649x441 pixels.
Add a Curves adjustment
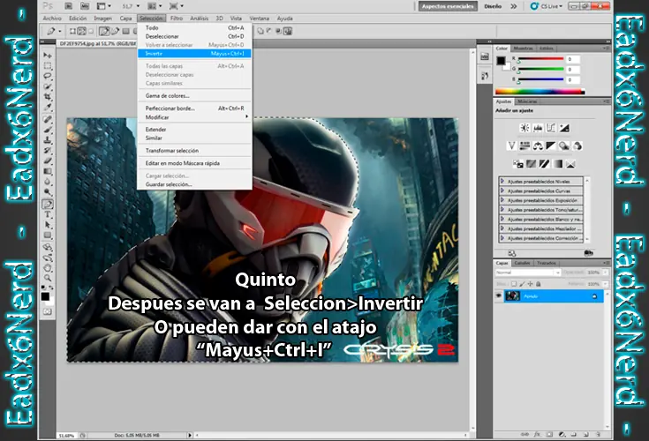[x=551, y=128]
